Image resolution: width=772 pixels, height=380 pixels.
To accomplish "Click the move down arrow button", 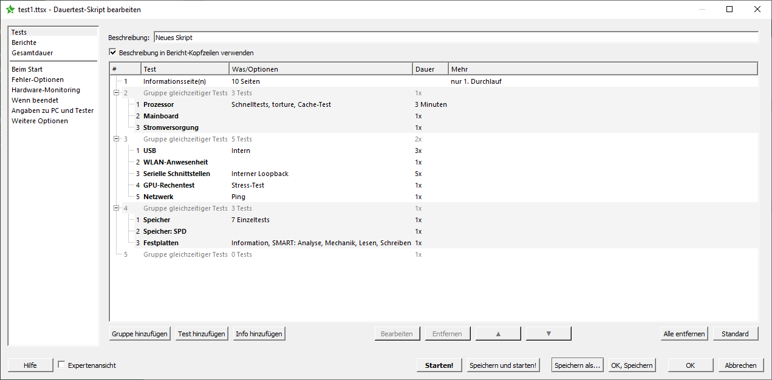I will (548, 333).
